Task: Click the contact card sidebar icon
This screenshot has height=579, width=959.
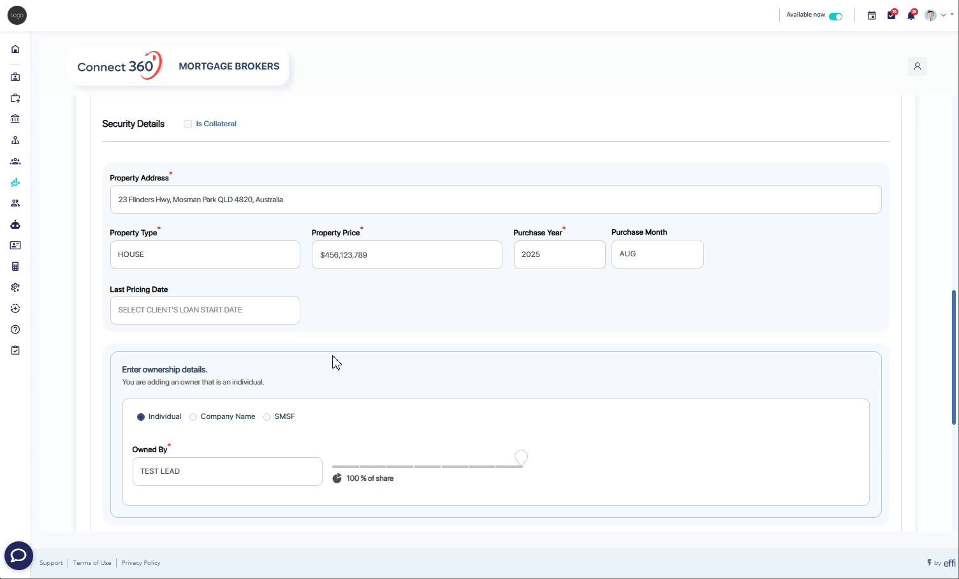Action: tap(15, 246)
